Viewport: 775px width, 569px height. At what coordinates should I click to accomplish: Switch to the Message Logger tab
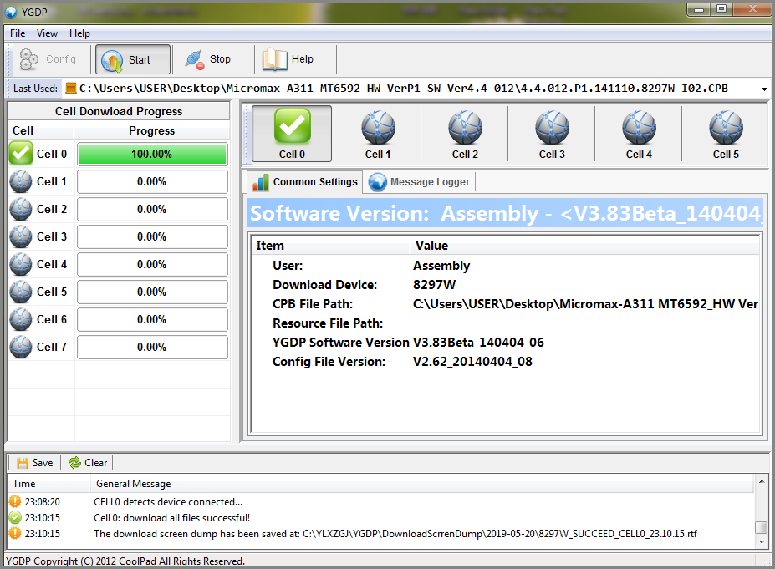pos(420,182)
